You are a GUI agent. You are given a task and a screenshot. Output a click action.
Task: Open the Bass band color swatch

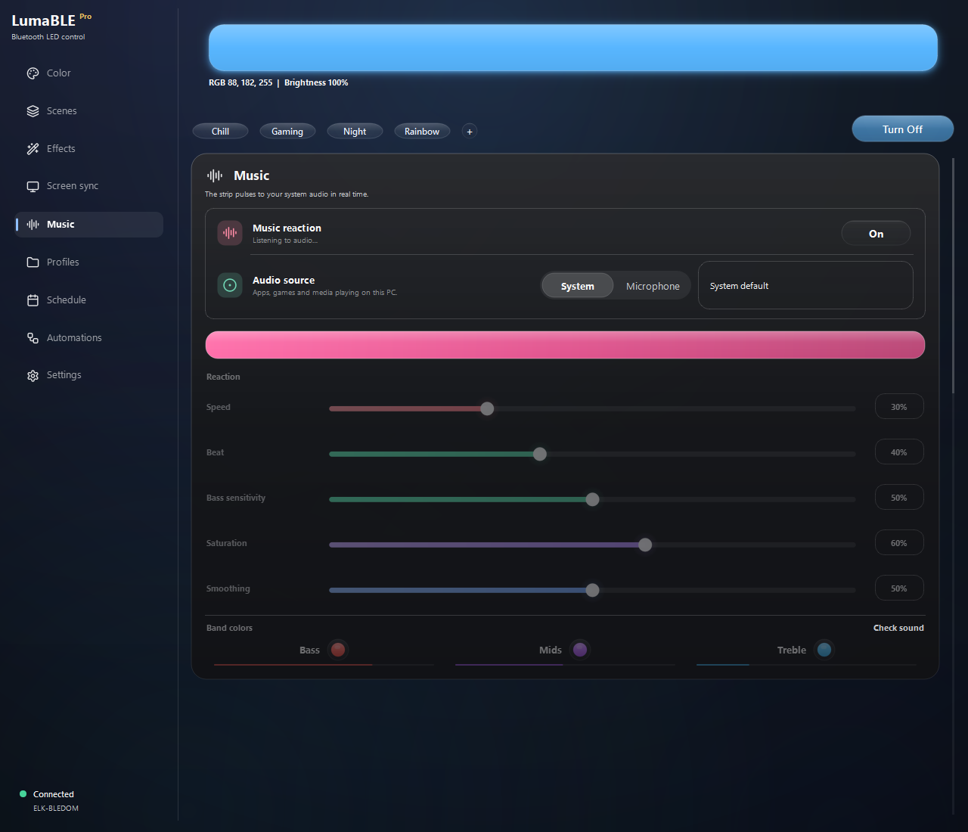338,650
